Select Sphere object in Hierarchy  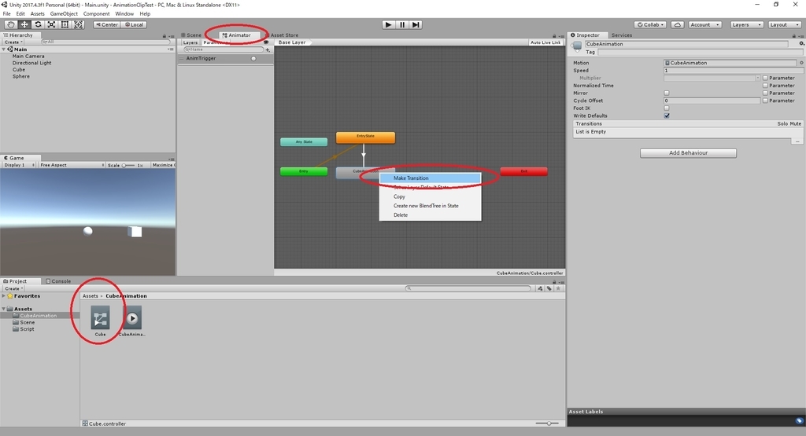pos(21,76)
